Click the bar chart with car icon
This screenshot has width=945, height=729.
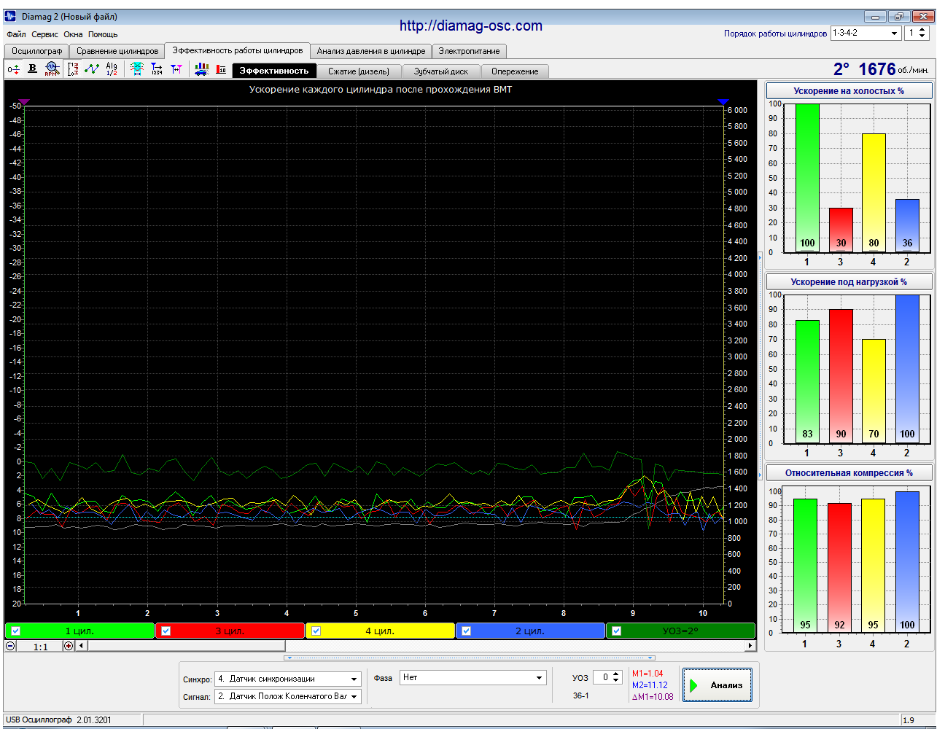[201, 69]
